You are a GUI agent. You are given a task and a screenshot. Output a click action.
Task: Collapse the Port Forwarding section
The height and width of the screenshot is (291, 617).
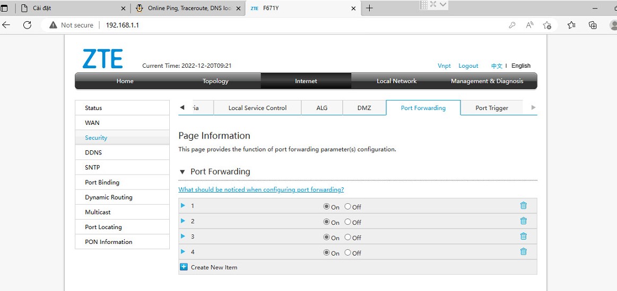coord(183,172)
